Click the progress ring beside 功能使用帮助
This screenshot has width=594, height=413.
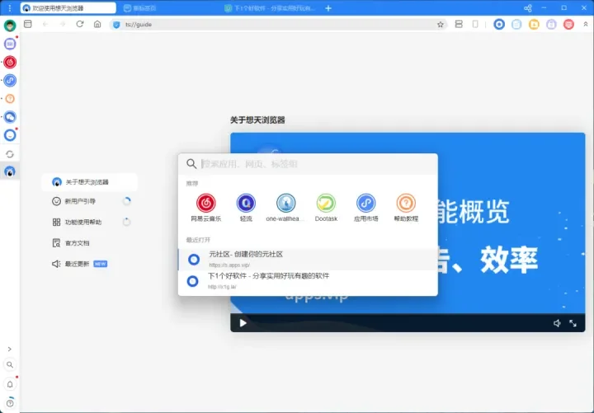point(126,222)
